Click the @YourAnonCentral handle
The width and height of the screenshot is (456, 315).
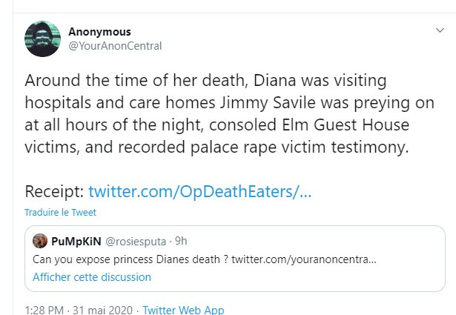point(115,46)
